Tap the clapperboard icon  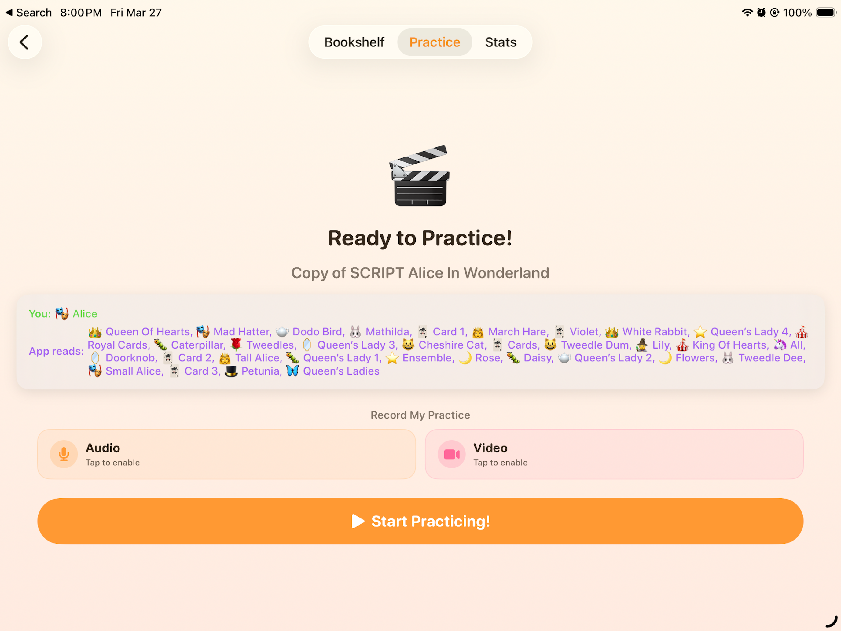[420, 176]
